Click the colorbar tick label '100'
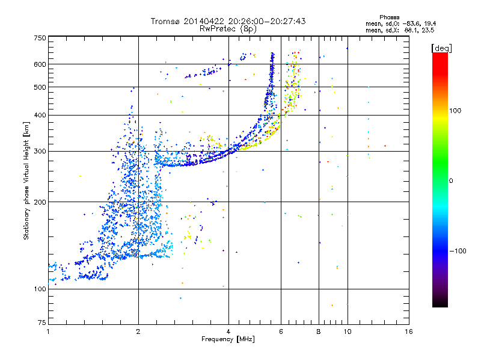Viewport: 481px width, 361px height. pyautogui.click(x=455, y=111)
